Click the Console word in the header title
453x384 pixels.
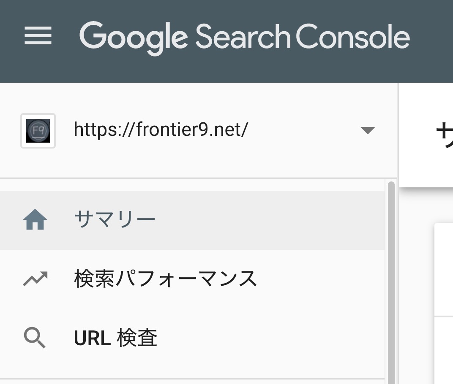[353, 37]
